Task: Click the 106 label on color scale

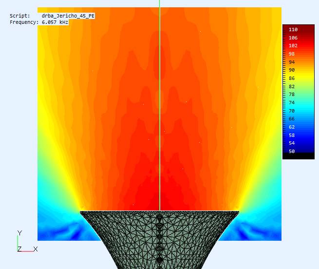Action: (293, 38)
